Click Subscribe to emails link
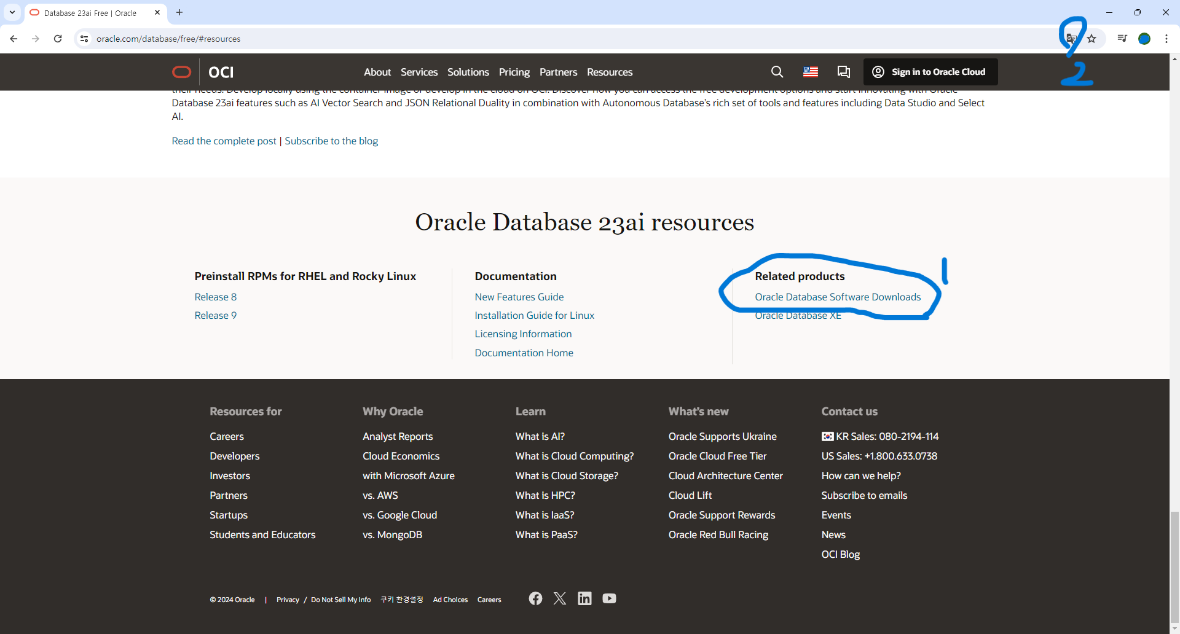 [864, 495]
